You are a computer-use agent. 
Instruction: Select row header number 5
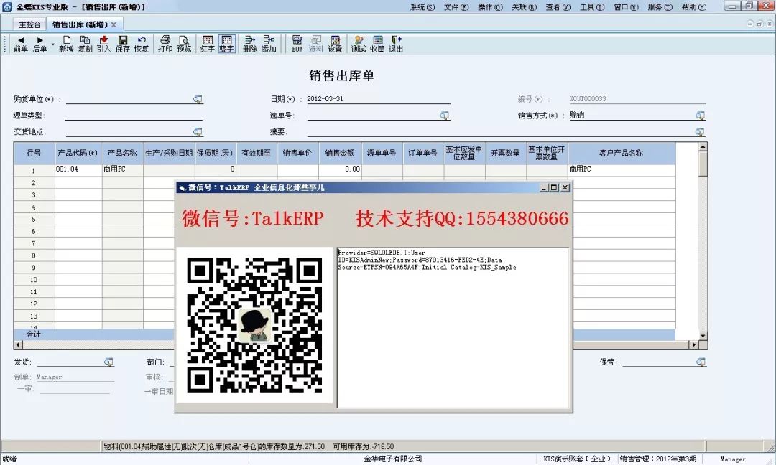coord(34,219)
